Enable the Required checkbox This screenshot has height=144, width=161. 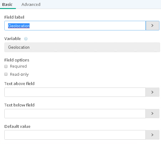click(x=6, y=66)
